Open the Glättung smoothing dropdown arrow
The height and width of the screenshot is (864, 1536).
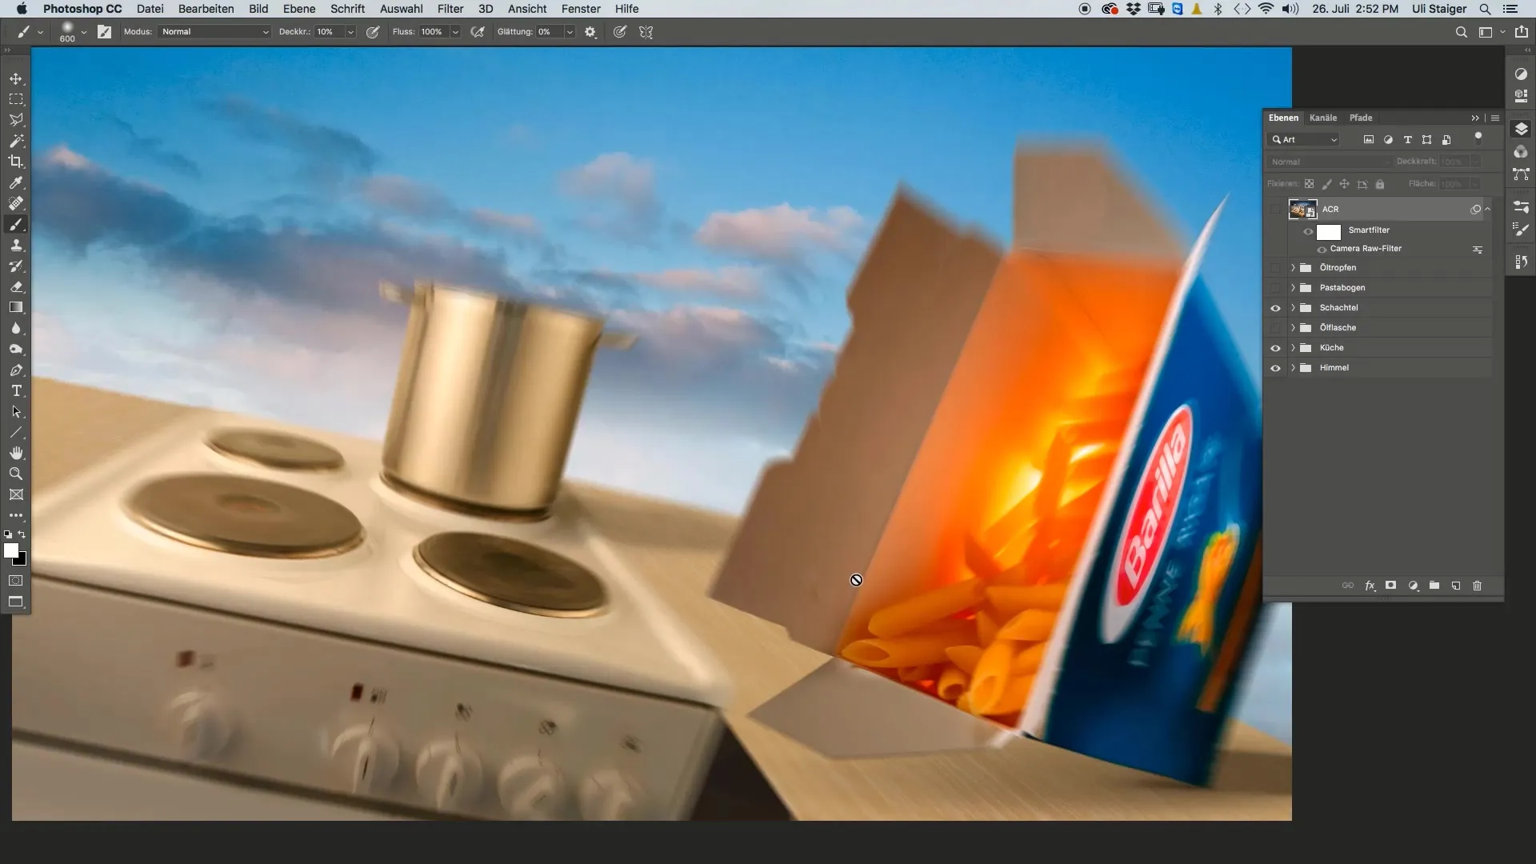(x=570, y=32)
